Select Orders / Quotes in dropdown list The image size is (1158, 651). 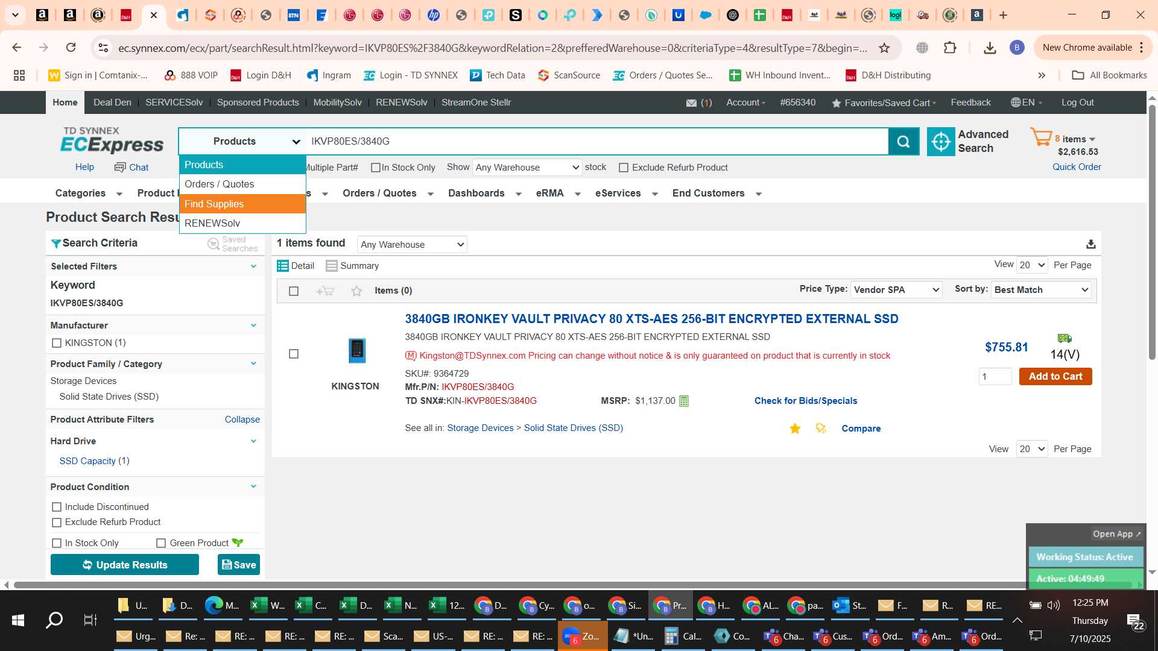(242, 184)
